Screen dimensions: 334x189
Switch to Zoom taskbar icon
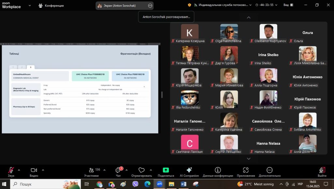[159, 184]
